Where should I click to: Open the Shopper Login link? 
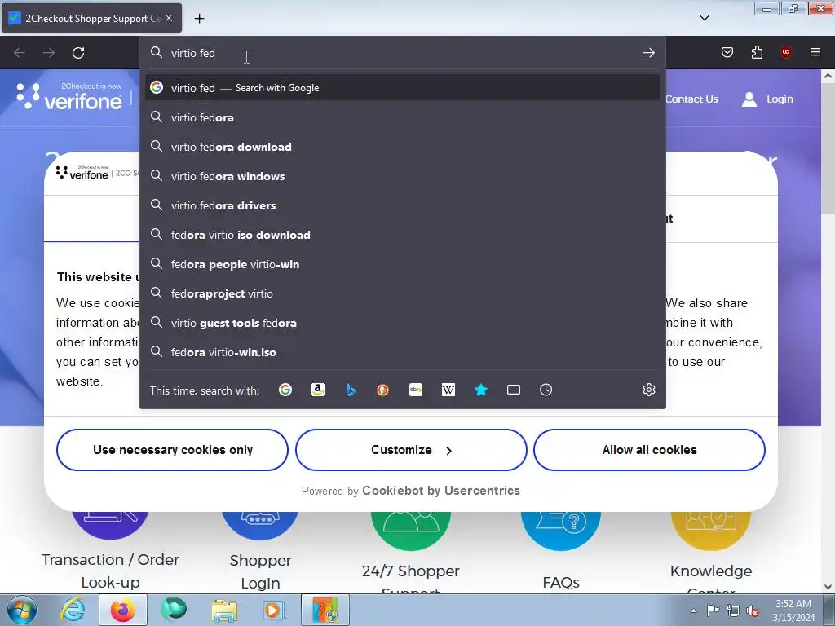tap(260, 571)
